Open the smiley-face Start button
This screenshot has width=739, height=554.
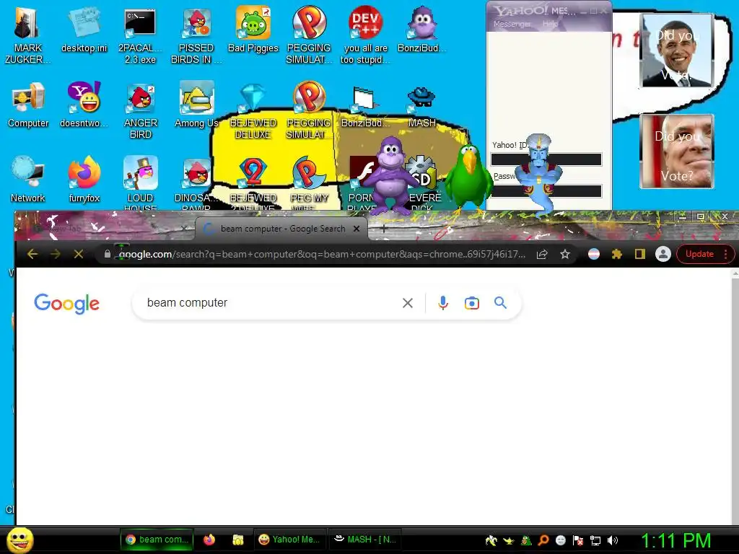click(20, 540)
